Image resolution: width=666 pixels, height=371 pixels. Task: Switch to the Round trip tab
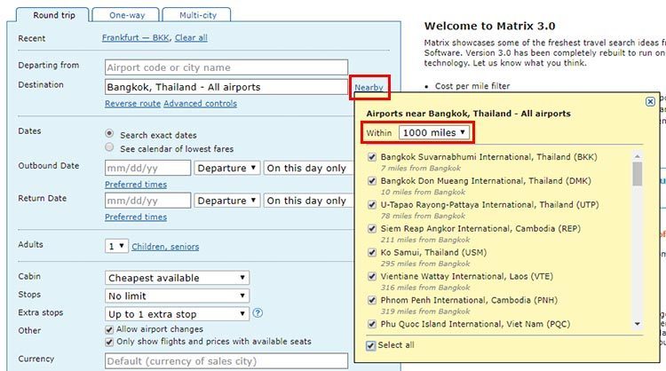[53, 15]
